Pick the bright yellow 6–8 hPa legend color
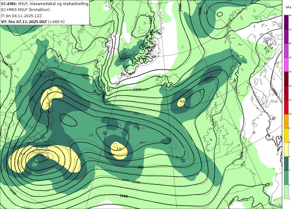This screenshot has width=295, height=209. (286, 135)
